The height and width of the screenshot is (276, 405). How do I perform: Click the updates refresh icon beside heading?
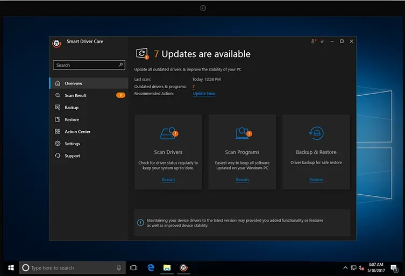click(x=143, y=54)
